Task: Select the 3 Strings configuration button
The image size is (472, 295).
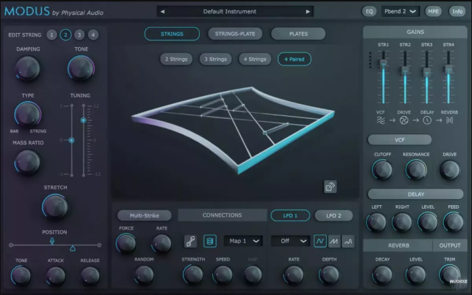Action: pyautogui.click(x=216, y=59)
